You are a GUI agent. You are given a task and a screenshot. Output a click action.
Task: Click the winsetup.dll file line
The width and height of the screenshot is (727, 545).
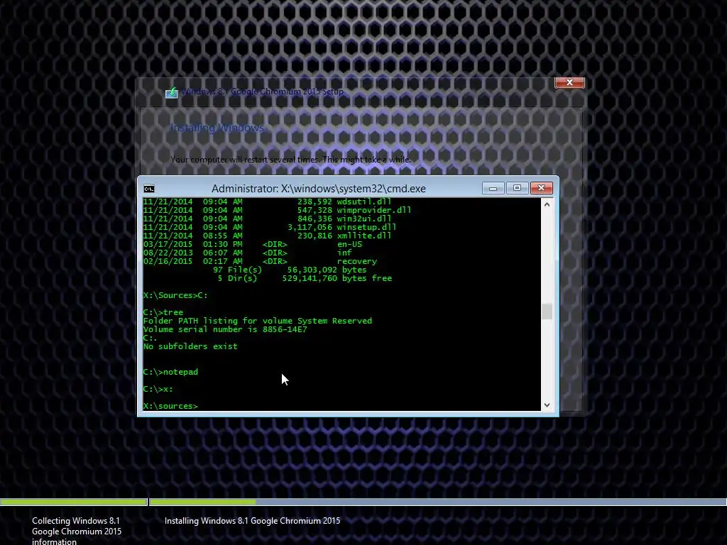(269, 227)
